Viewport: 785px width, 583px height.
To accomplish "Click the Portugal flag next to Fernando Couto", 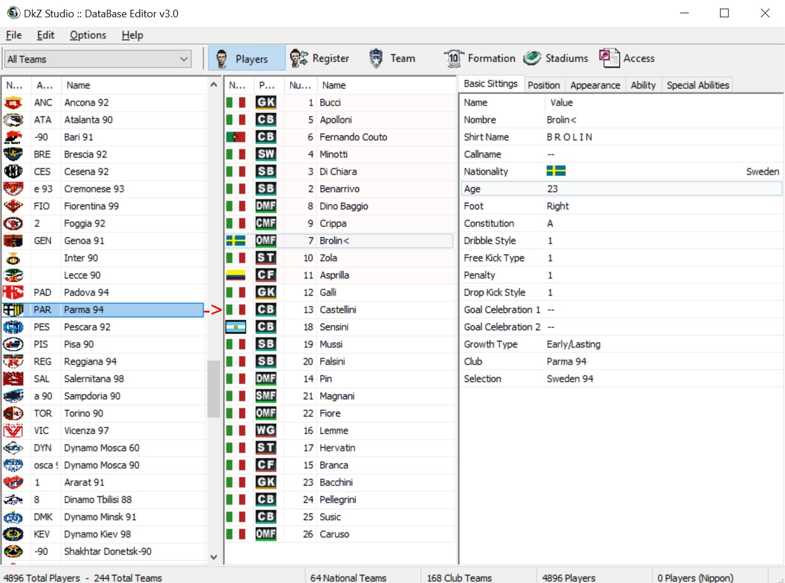I will (x=236, y=137).
